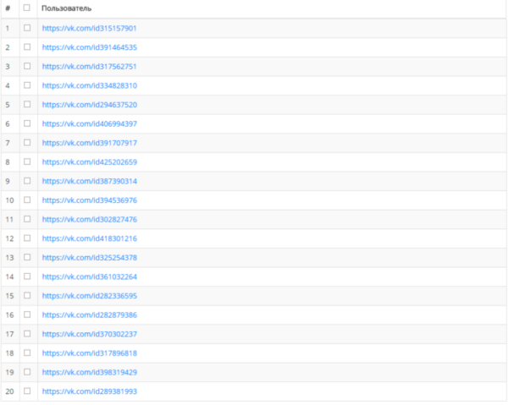The width and height of the screenshot is (508, 405).
Task: Visit the link https://vk.com/id394536976
Action: pyautogui.click(x=90, y=200)
